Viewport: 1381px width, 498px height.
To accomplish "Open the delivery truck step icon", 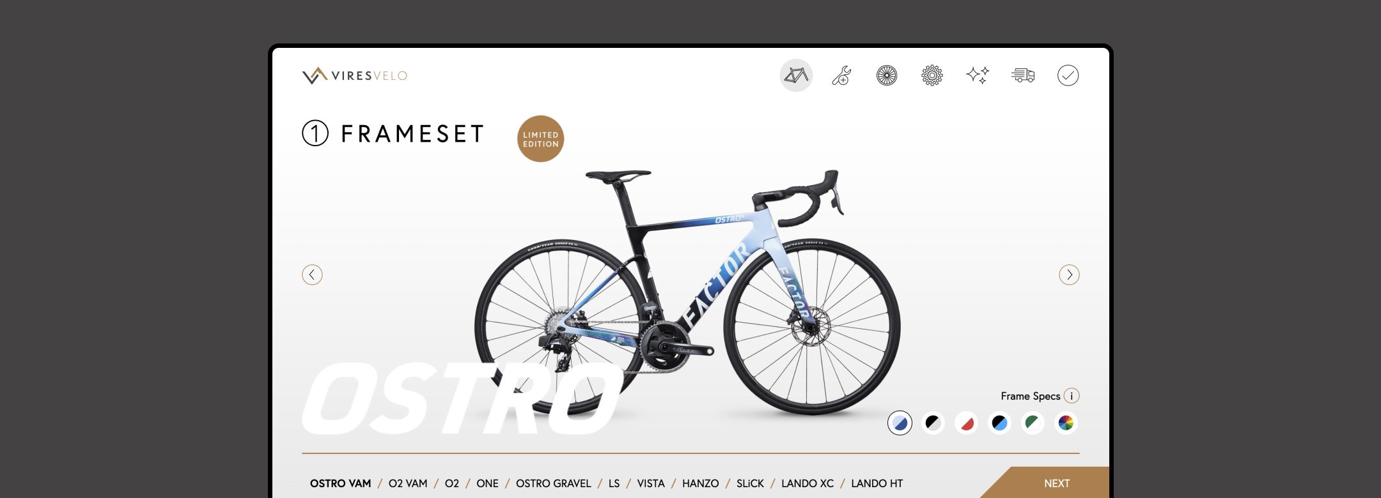I will pyautogui.click(x=1023, y=75).
